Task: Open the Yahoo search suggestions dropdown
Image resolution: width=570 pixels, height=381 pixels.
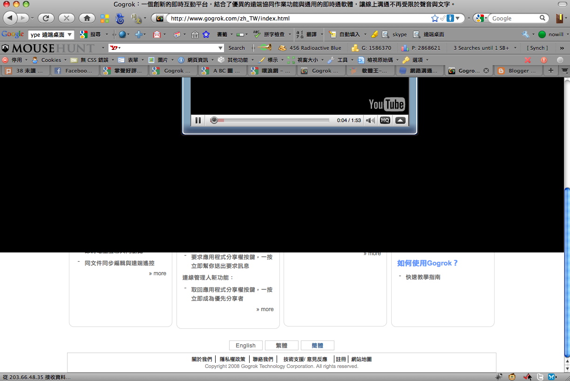Action: point(221,48)
